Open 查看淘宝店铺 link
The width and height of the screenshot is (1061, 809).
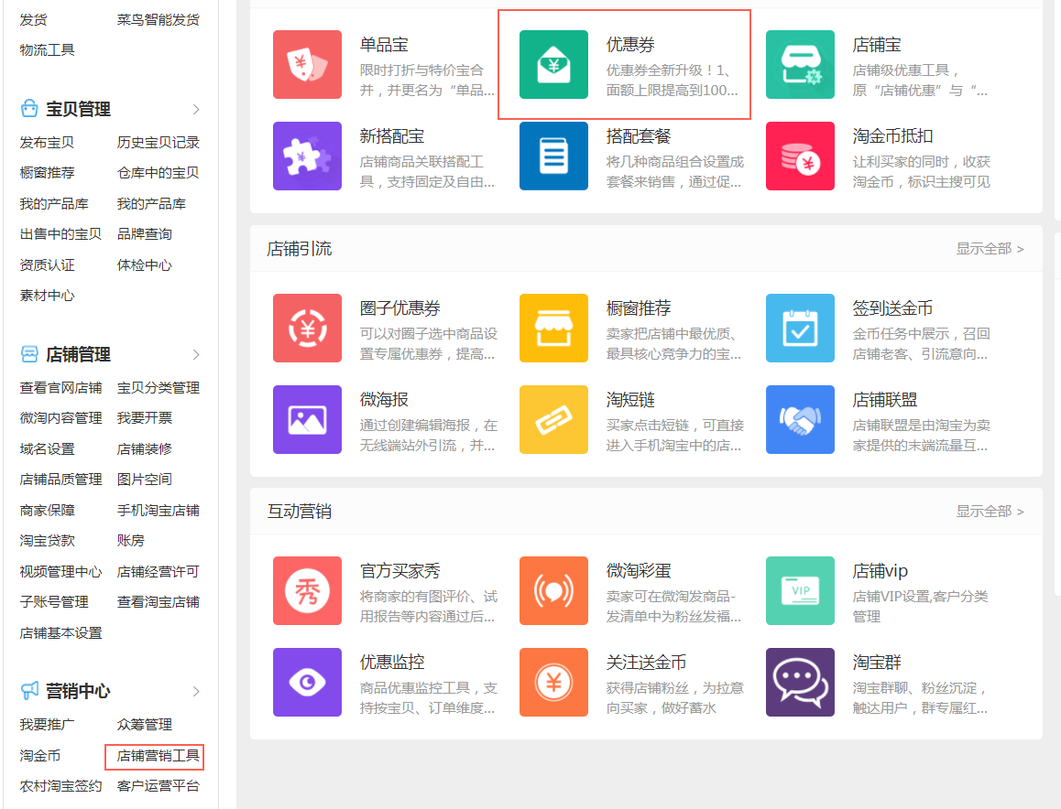pyautogui.click(x=159, y=602)
